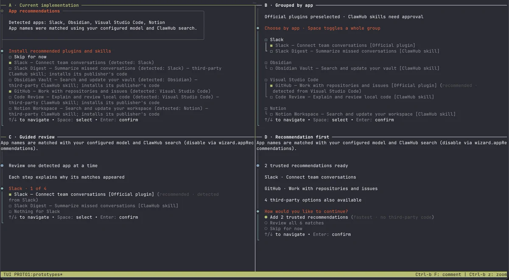Click 'Choose by app · Space toggles a whole group'
509x280 pixels.
click(322, 28)
